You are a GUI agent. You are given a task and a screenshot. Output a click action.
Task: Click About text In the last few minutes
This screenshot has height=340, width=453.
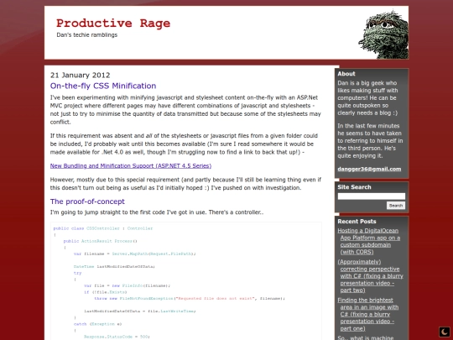pos(370,141)
